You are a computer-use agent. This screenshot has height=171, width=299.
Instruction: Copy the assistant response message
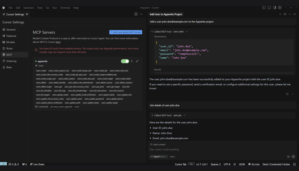(x=287, y=94)
